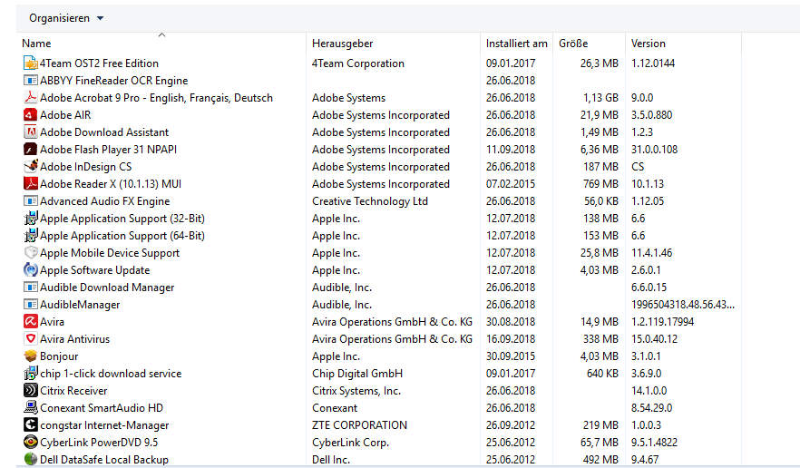Screen dimensions: 800x468
Task: Click the CyberLink PowerDVD 9.5 icon
Action: click(x=31, y=443)
